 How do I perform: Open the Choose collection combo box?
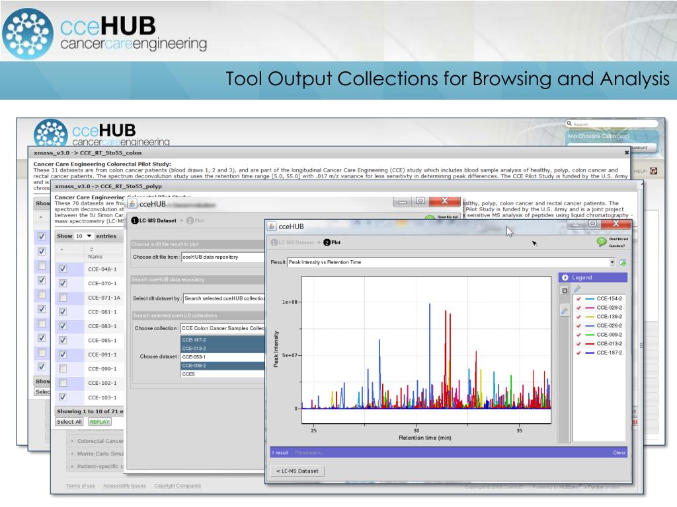222,328
